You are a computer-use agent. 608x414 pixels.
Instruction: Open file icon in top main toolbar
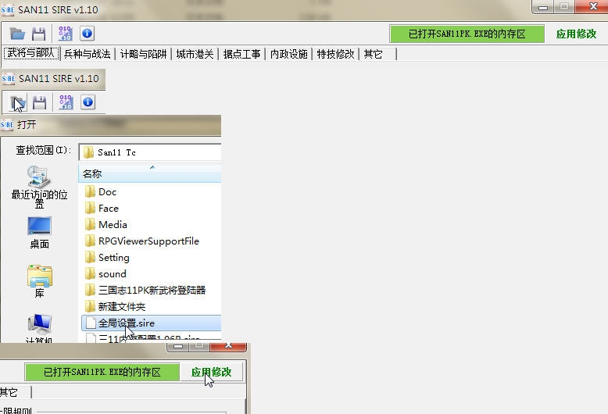[x=17, y=34]
